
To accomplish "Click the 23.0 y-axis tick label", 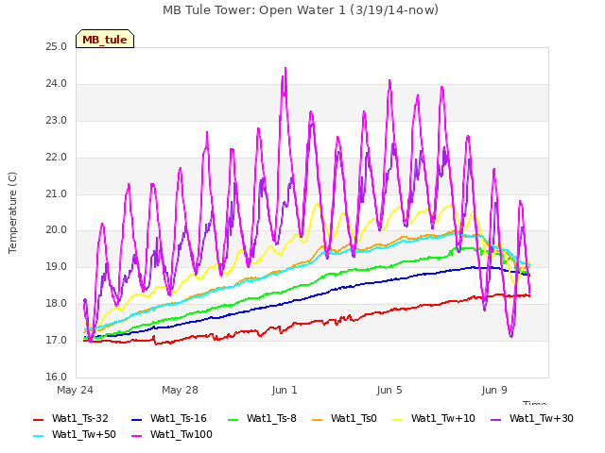I will (x=57, y=121).
